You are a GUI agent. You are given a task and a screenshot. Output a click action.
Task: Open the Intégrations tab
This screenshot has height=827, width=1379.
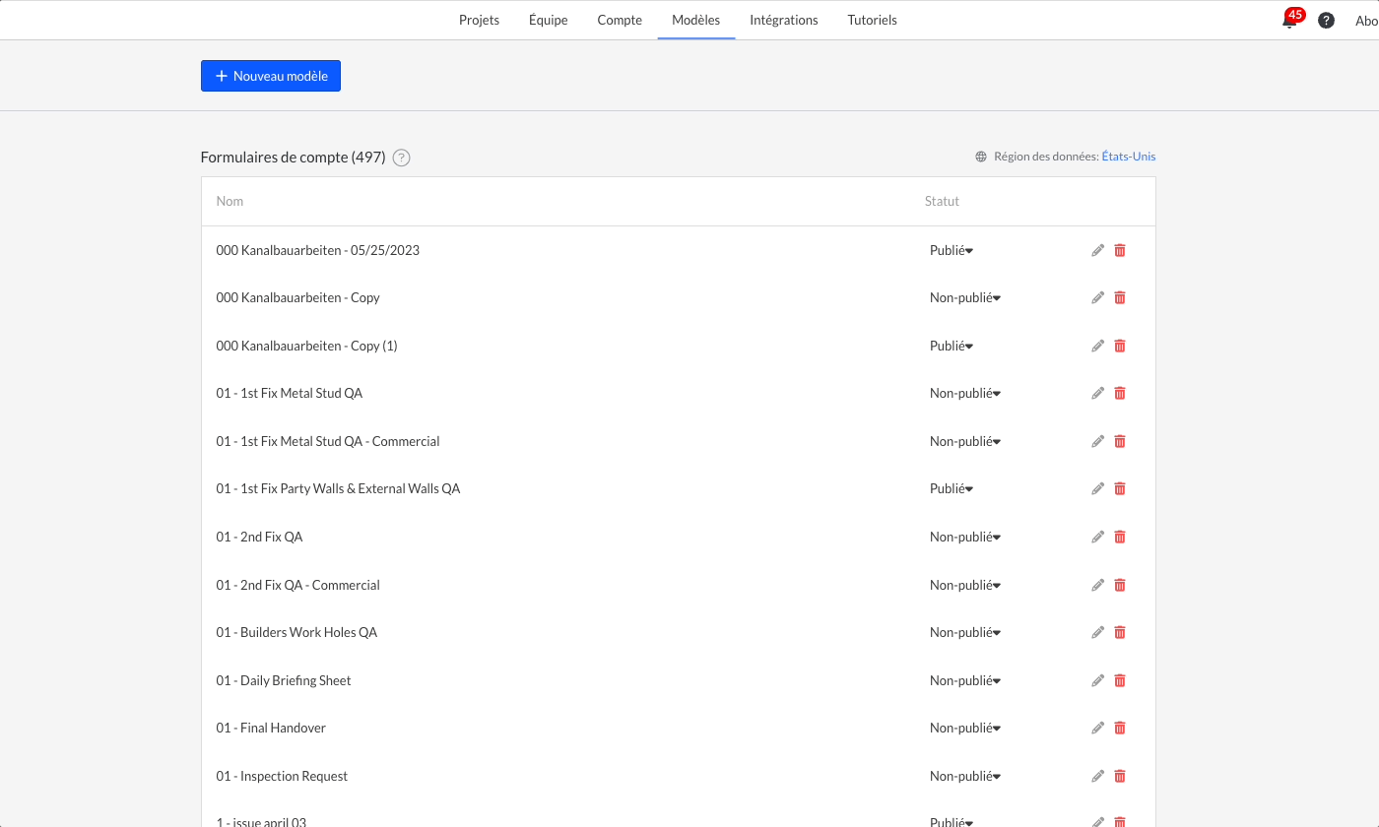click(784, 20)
